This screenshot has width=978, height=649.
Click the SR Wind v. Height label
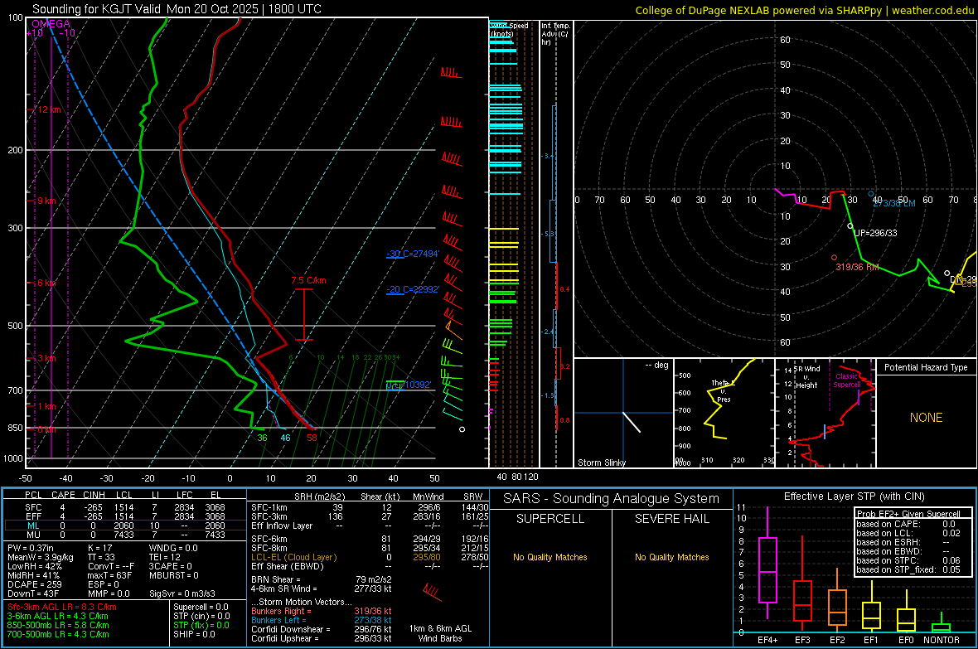pyautogui.click(x=806, y=377)
